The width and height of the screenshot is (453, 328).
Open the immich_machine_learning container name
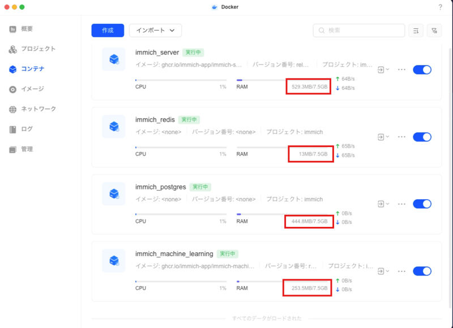pos(174,254)
